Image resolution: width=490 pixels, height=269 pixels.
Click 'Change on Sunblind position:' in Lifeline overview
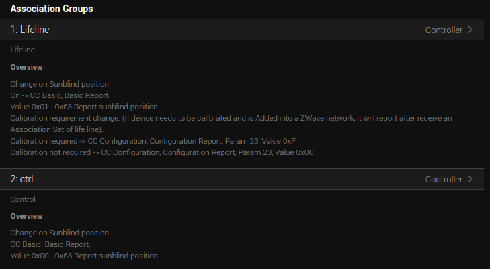[60, 84]
